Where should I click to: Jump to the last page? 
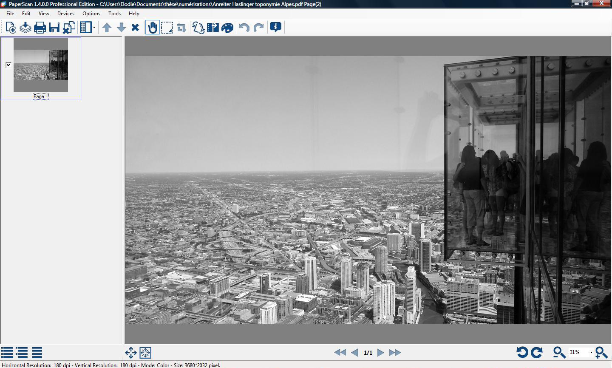395,352
